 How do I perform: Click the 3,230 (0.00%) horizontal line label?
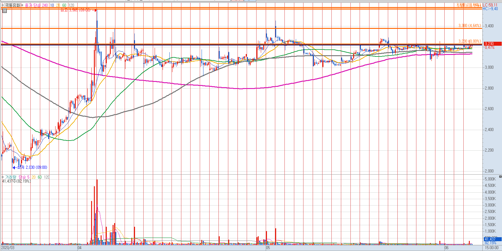click(469, 41)
